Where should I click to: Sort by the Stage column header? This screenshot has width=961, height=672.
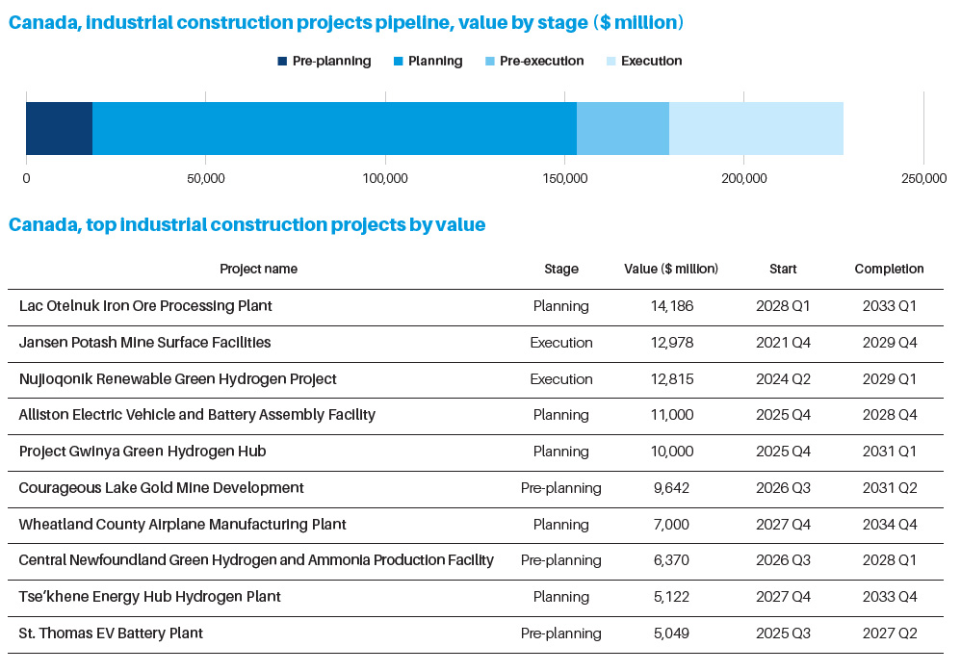tap(560, 270)
